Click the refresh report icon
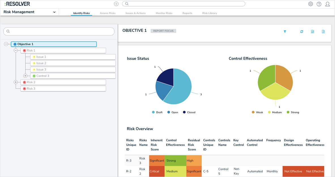 click(302, 32)
